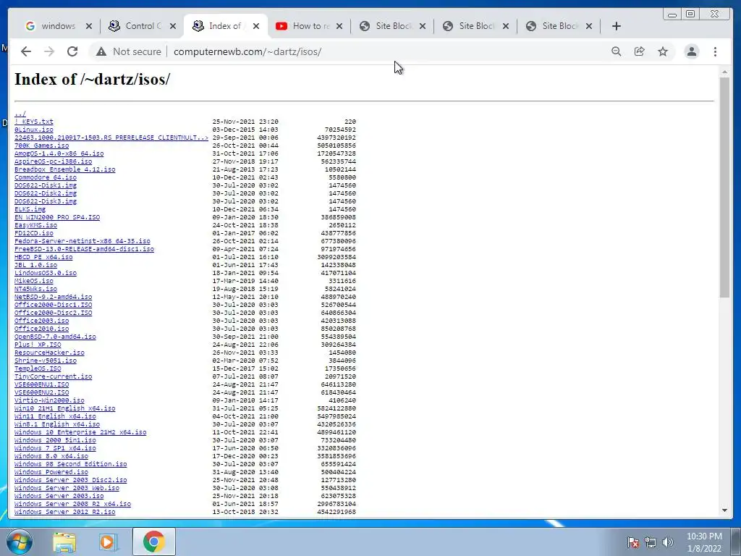Download OpenBSD-7.0-amd64.iso
Viewport: 741px width, 556px height.
pos(55,337)
